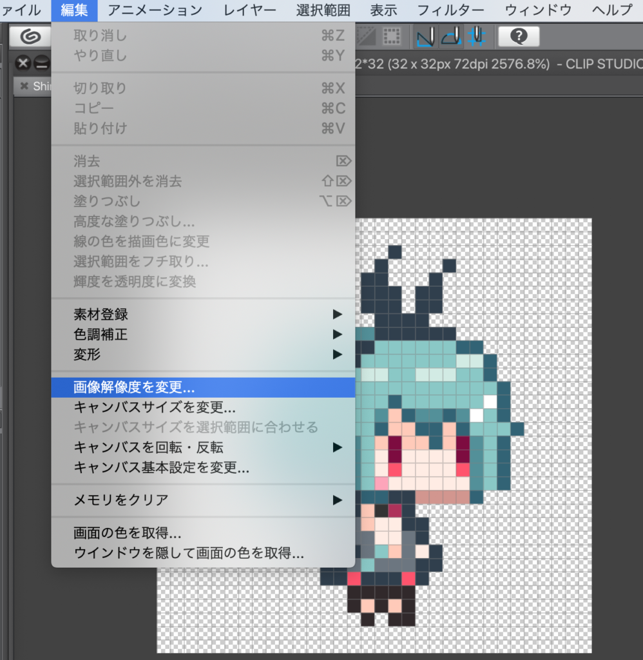Click the disabled 貼り付け menu entry
Viewport: 643px width, 660px height.
(203, 128)
